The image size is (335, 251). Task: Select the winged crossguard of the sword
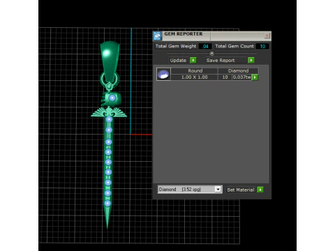109,112
